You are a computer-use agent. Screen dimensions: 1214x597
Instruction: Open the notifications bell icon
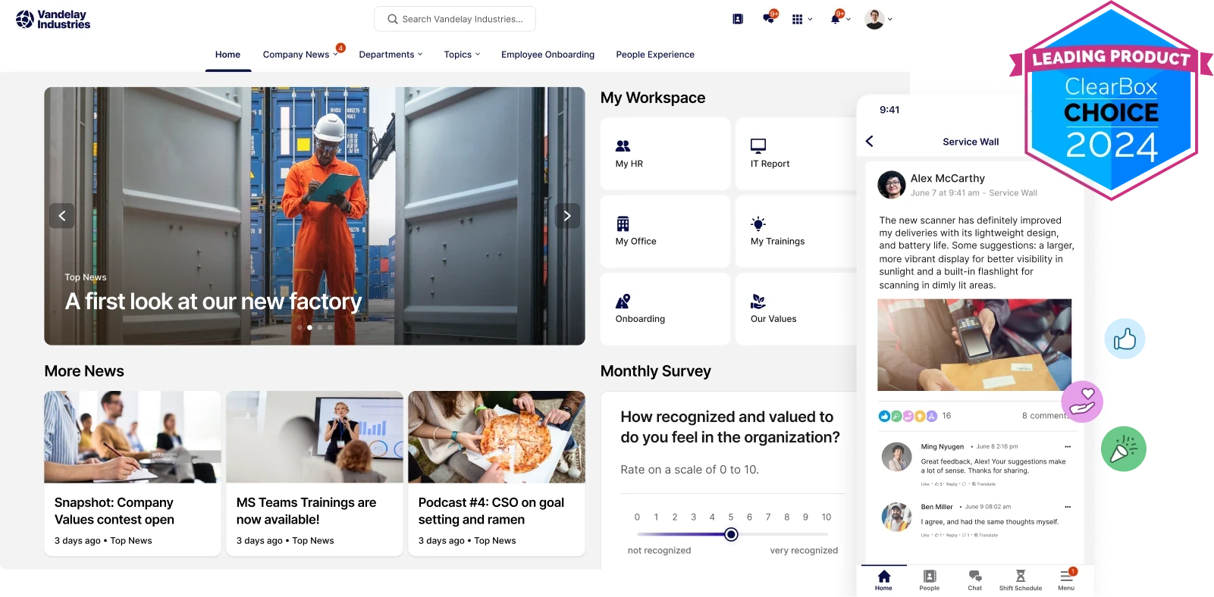point(836,18)
